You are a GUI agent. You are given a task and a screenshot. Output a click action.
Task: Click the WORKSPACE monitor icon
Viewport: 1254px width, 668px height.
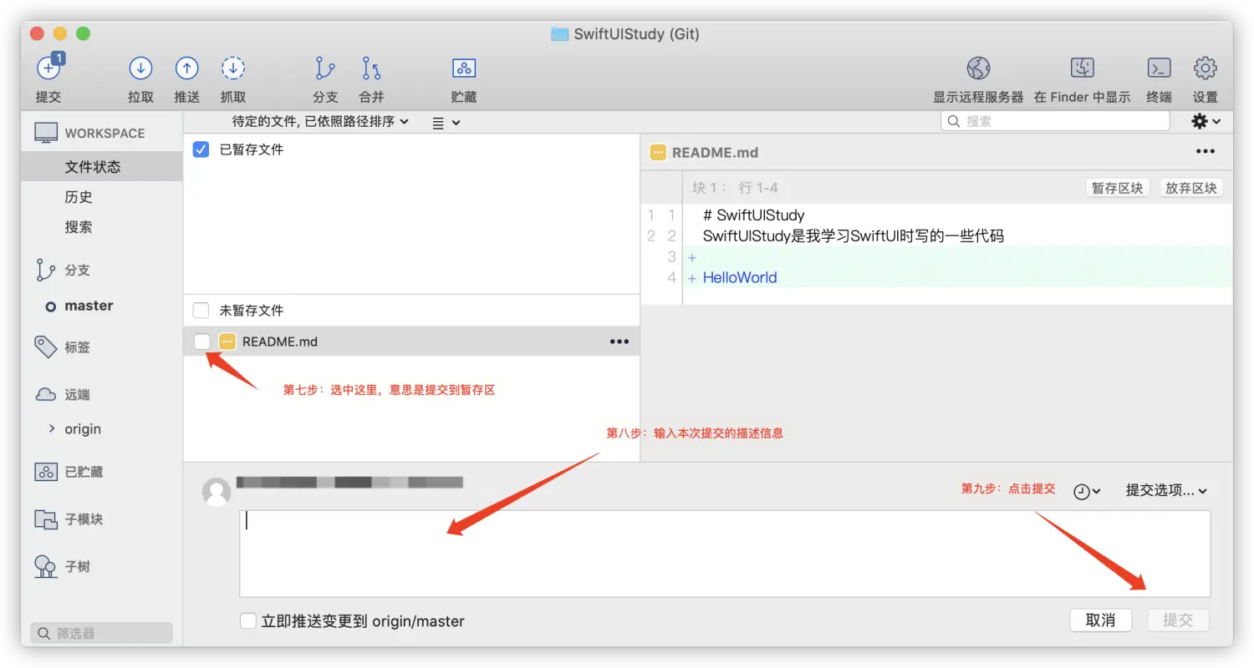(46, 133)
